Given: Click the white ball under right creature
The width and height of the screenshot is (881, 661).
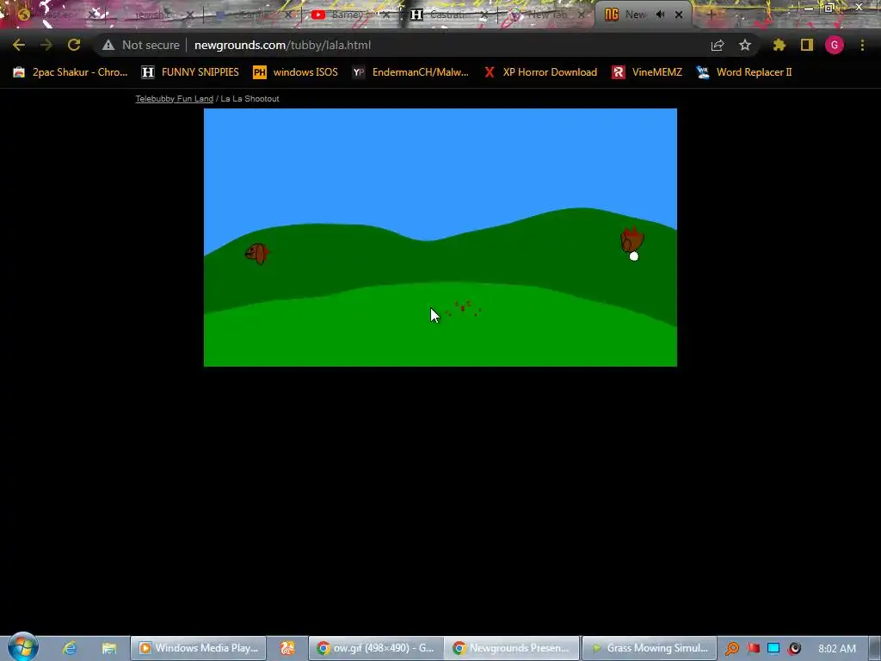Looking at the screenshot, I should coord(634,256).
